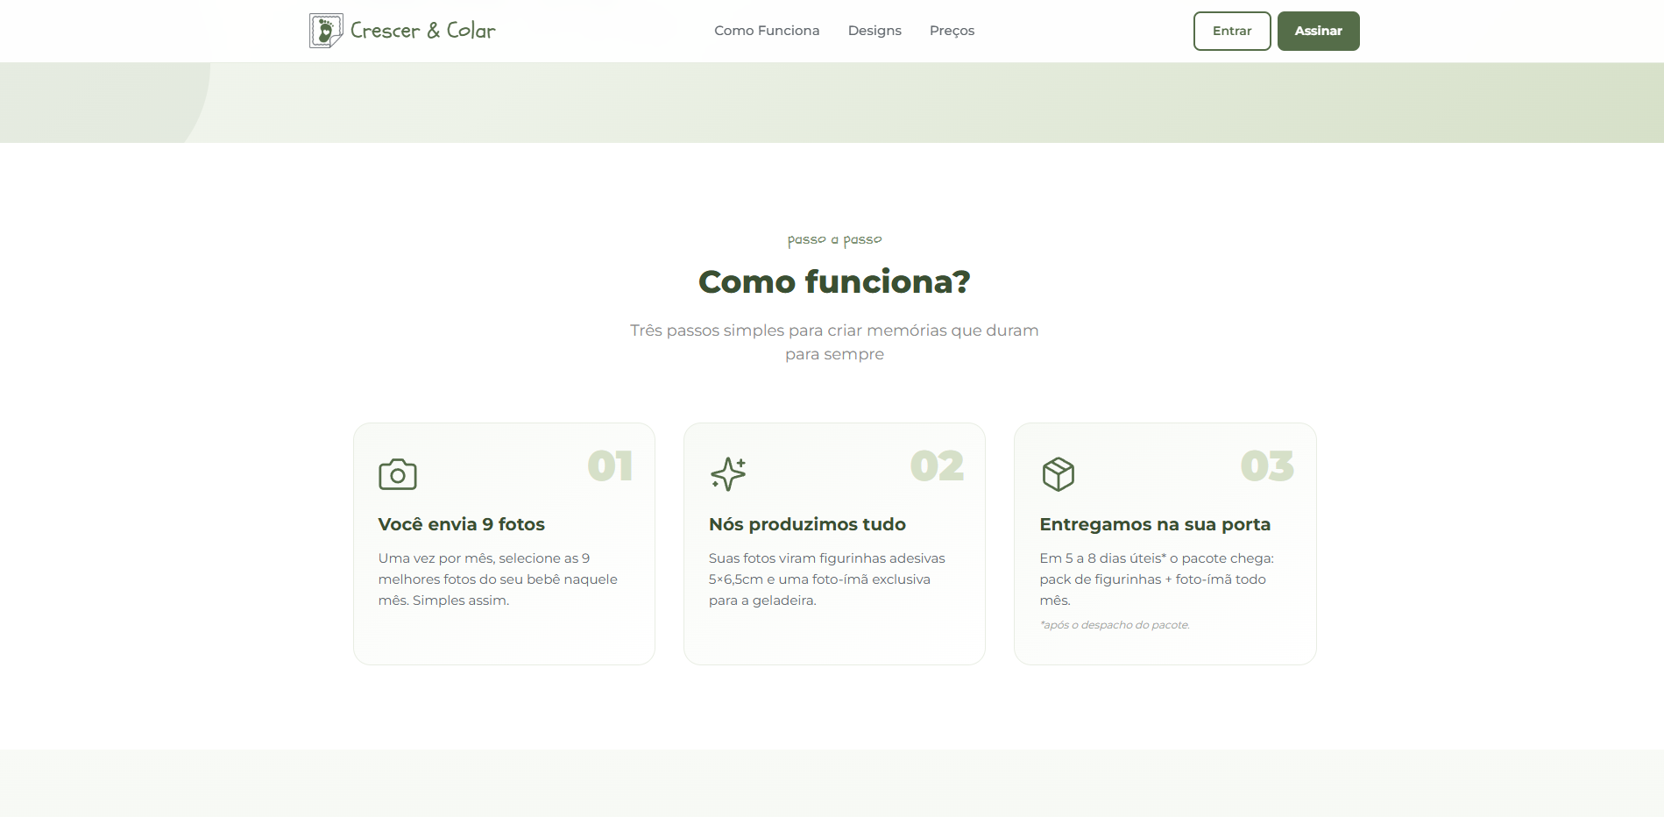Select the Entregamos na sua porta heading
The width and height of the screenshot is (1664, 817).
(x=1155, y=524)
